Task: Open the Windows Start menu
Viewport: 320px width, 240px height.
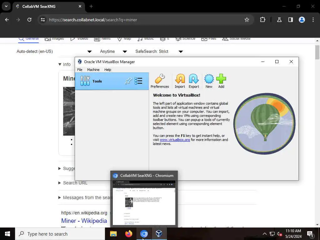Action: pos(7,234)
